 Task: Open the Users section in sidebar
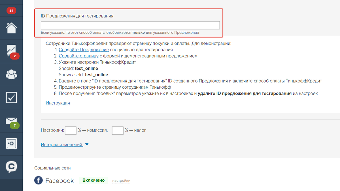coord(11,74)
